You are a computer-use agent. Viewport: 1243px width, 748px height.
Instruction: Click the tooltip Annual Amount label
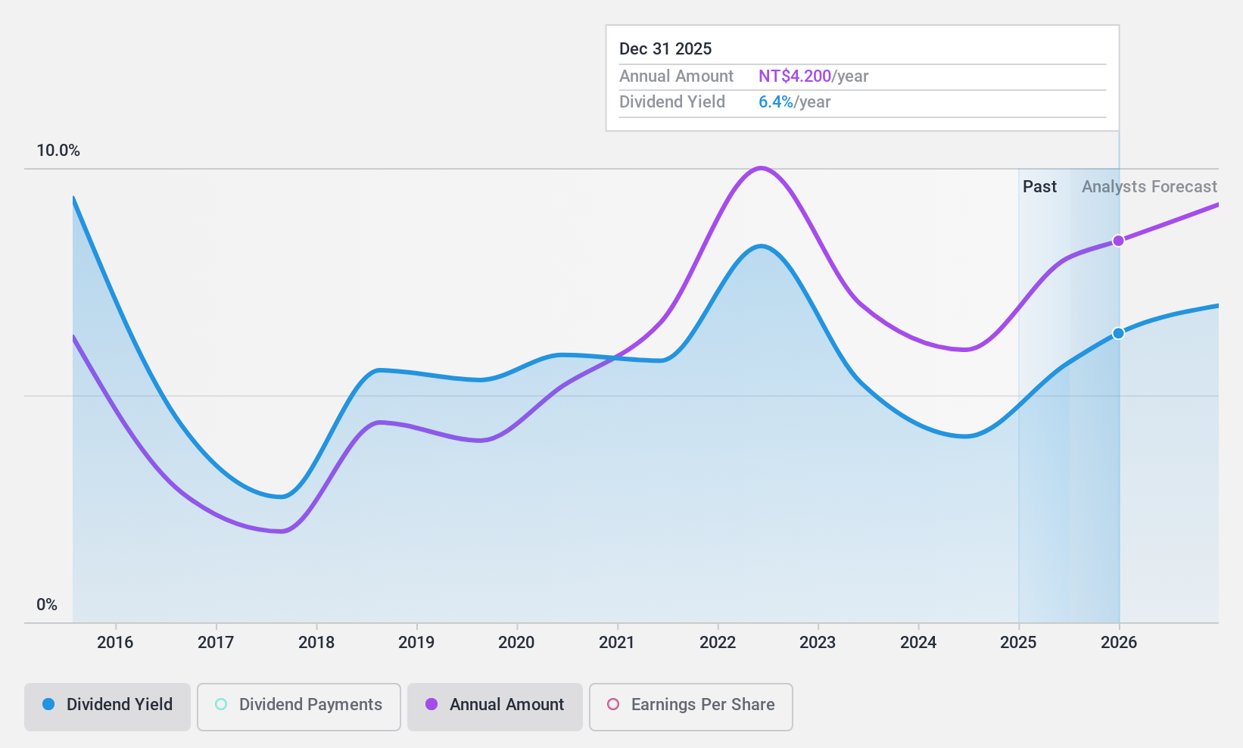(676, 76)
